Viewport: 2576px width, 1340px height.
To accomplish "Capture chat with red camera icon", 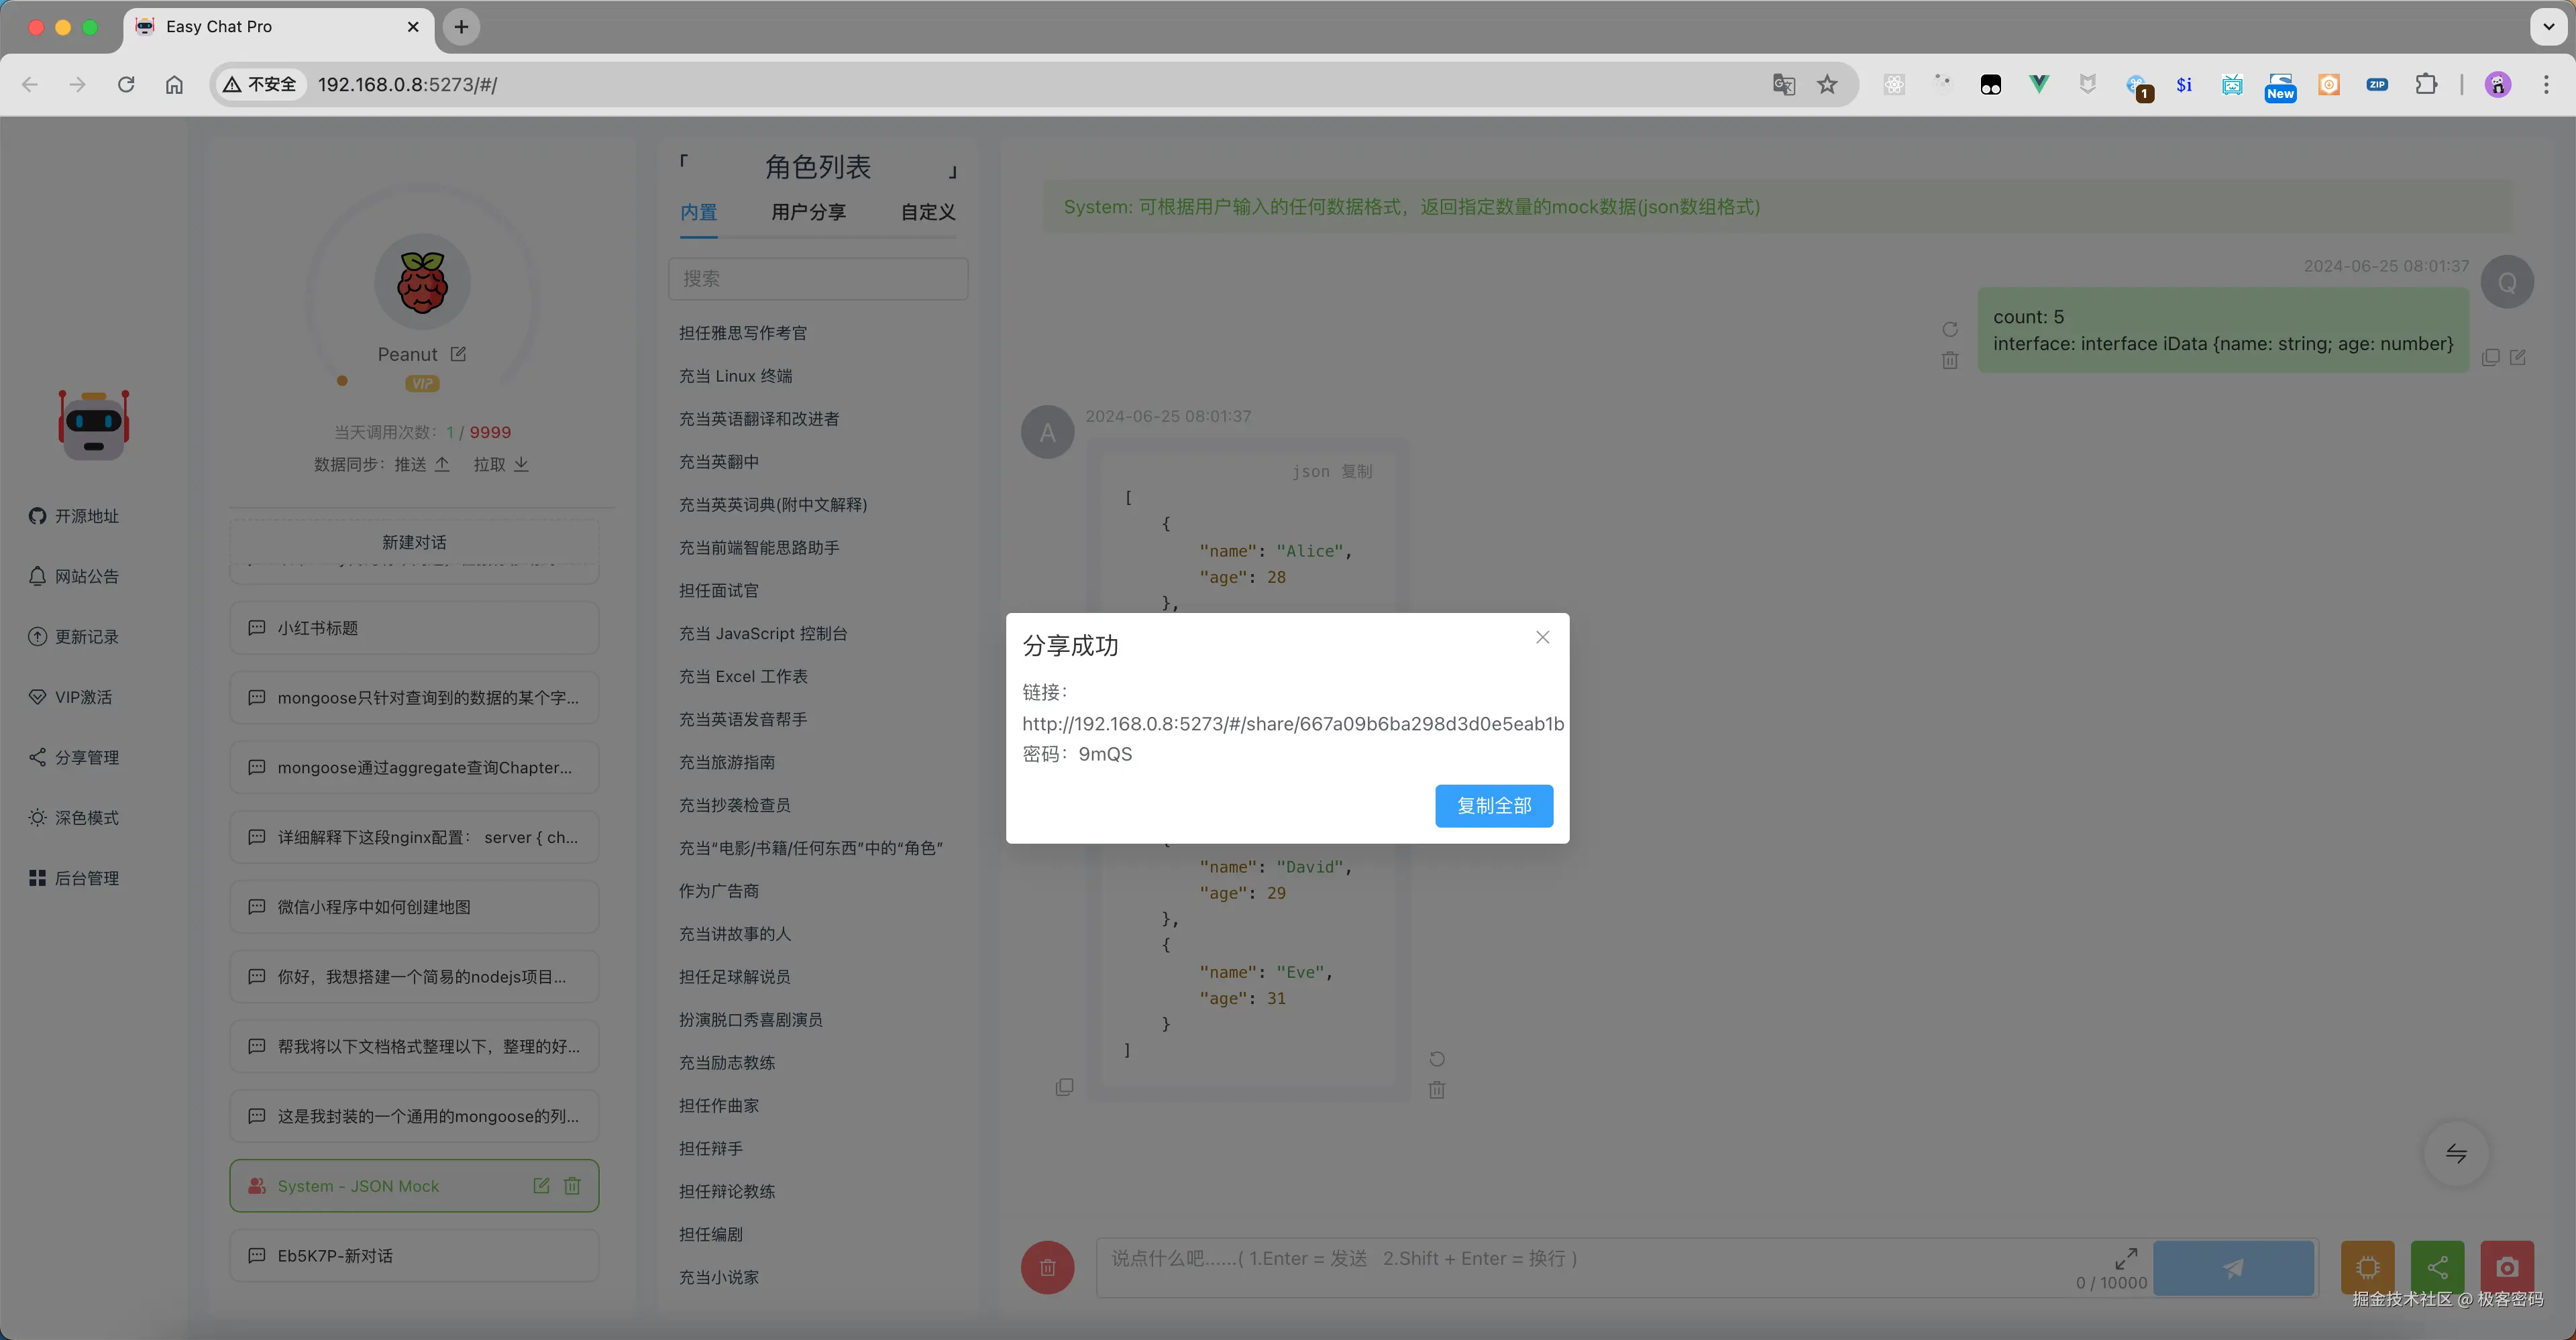I will coord(2507,1267).
